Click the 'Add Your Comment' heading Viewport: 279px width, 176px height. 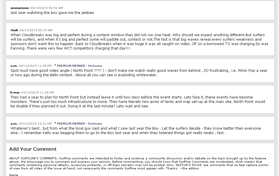pyautogui.click(x=33, y=149)
